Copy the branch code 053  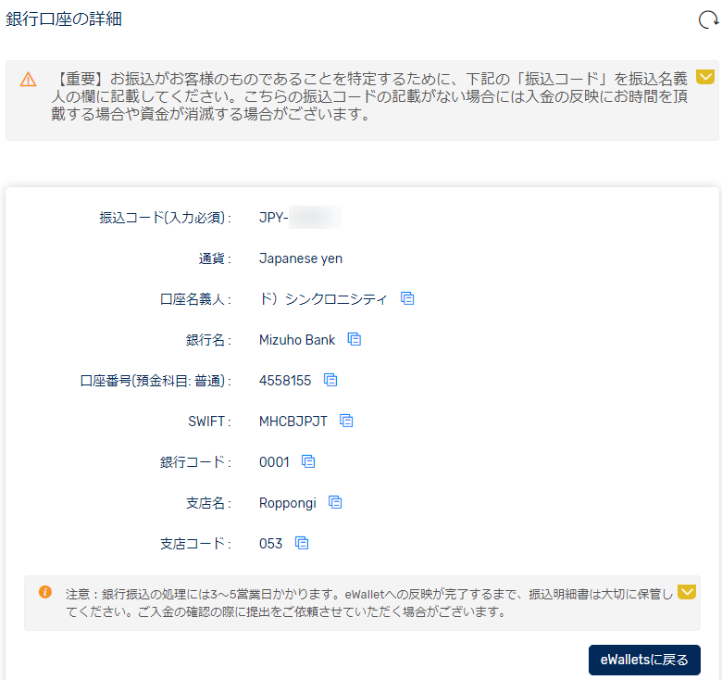tap(301, 543)
